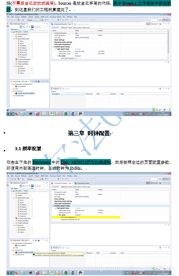179x276 pixels.
Task: Collapse High speed mode in lower Component Inspector
Action: (x=55, y=208)
